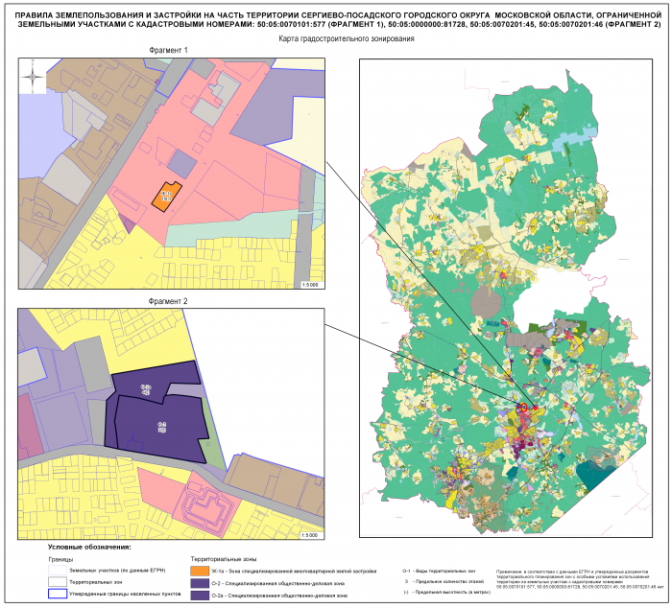Click the red location markers on the district map
This screenshot has width=672, height=608.
pyautogui.click(x=525, y=409)
